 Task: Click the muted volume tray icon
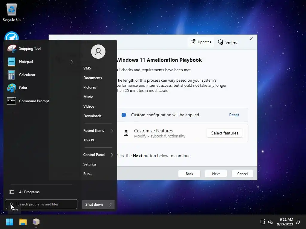pyautogui.click(x=270, y=222)
